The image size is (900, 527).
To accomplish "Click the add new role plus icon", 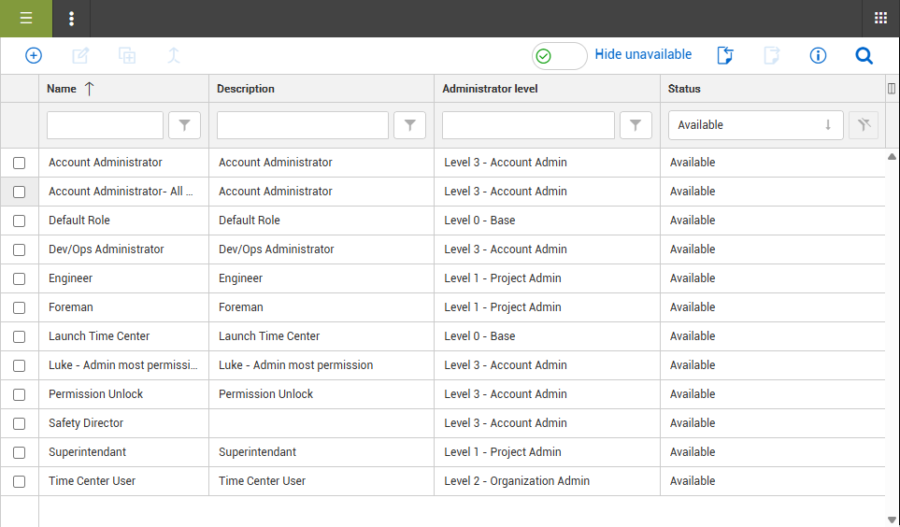I will [x=34, y=56].
